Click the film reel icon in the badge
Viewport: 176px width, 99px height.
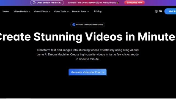[x=74, y=24]
